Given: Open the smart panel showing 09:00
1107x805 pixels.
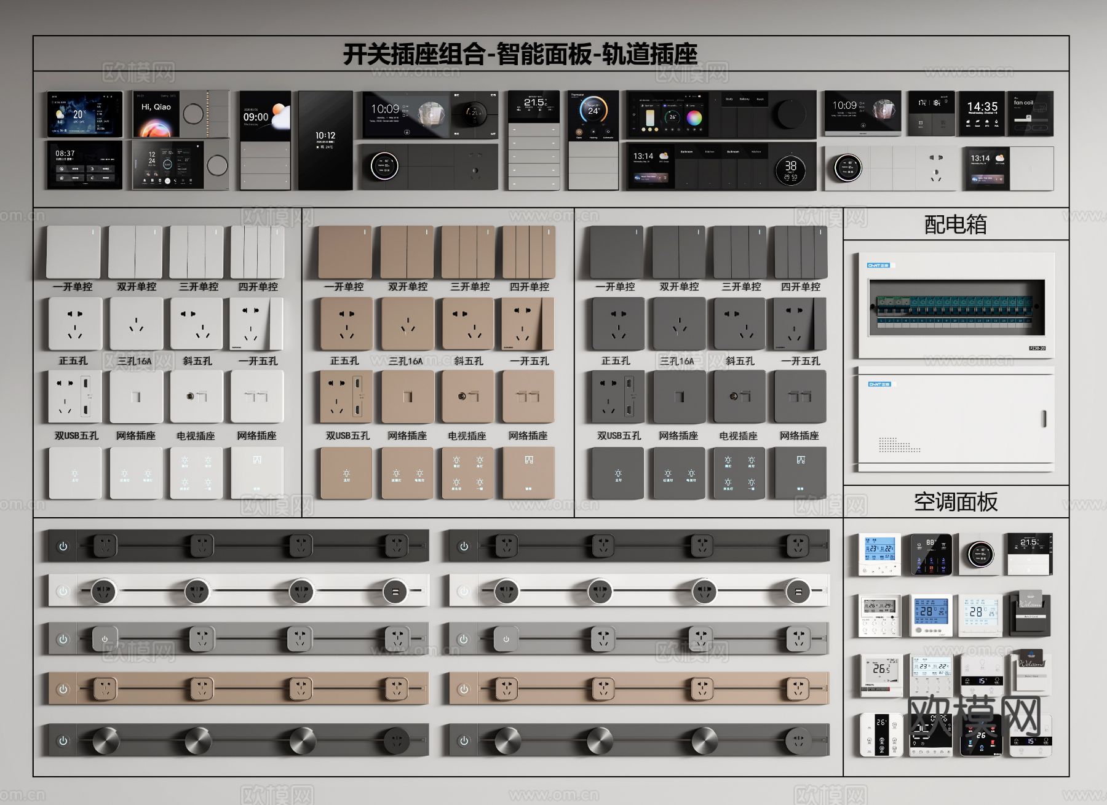Looking at the screenshot, I should coord(265,140).
